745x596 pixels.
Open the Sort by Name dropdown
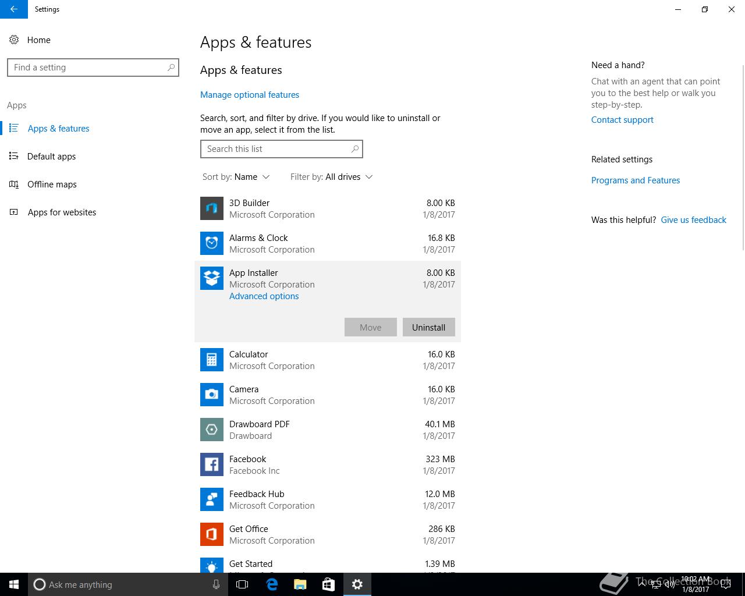(236, 177)
